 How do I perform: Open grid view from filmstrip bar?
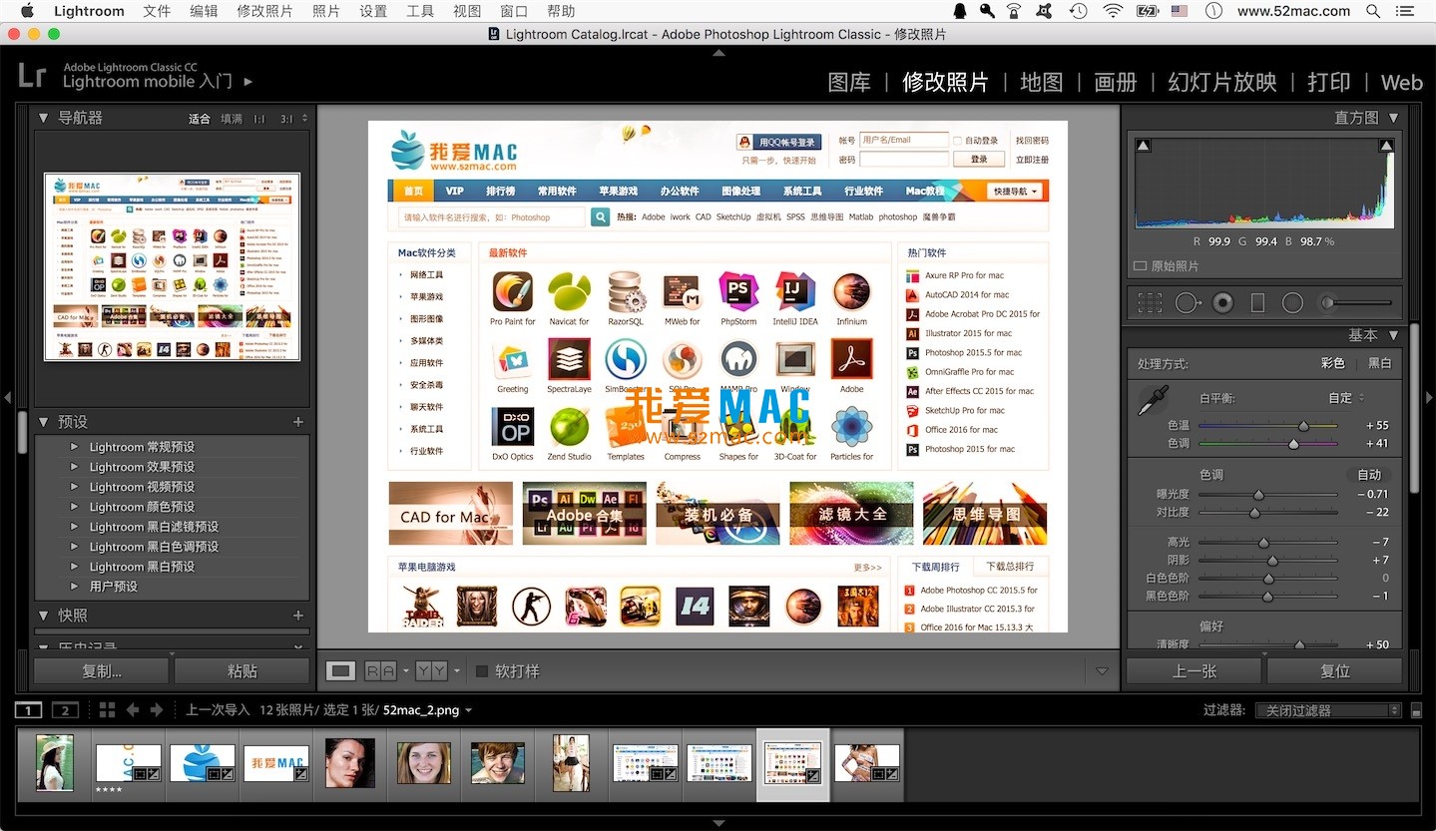(x=108, y=710)
